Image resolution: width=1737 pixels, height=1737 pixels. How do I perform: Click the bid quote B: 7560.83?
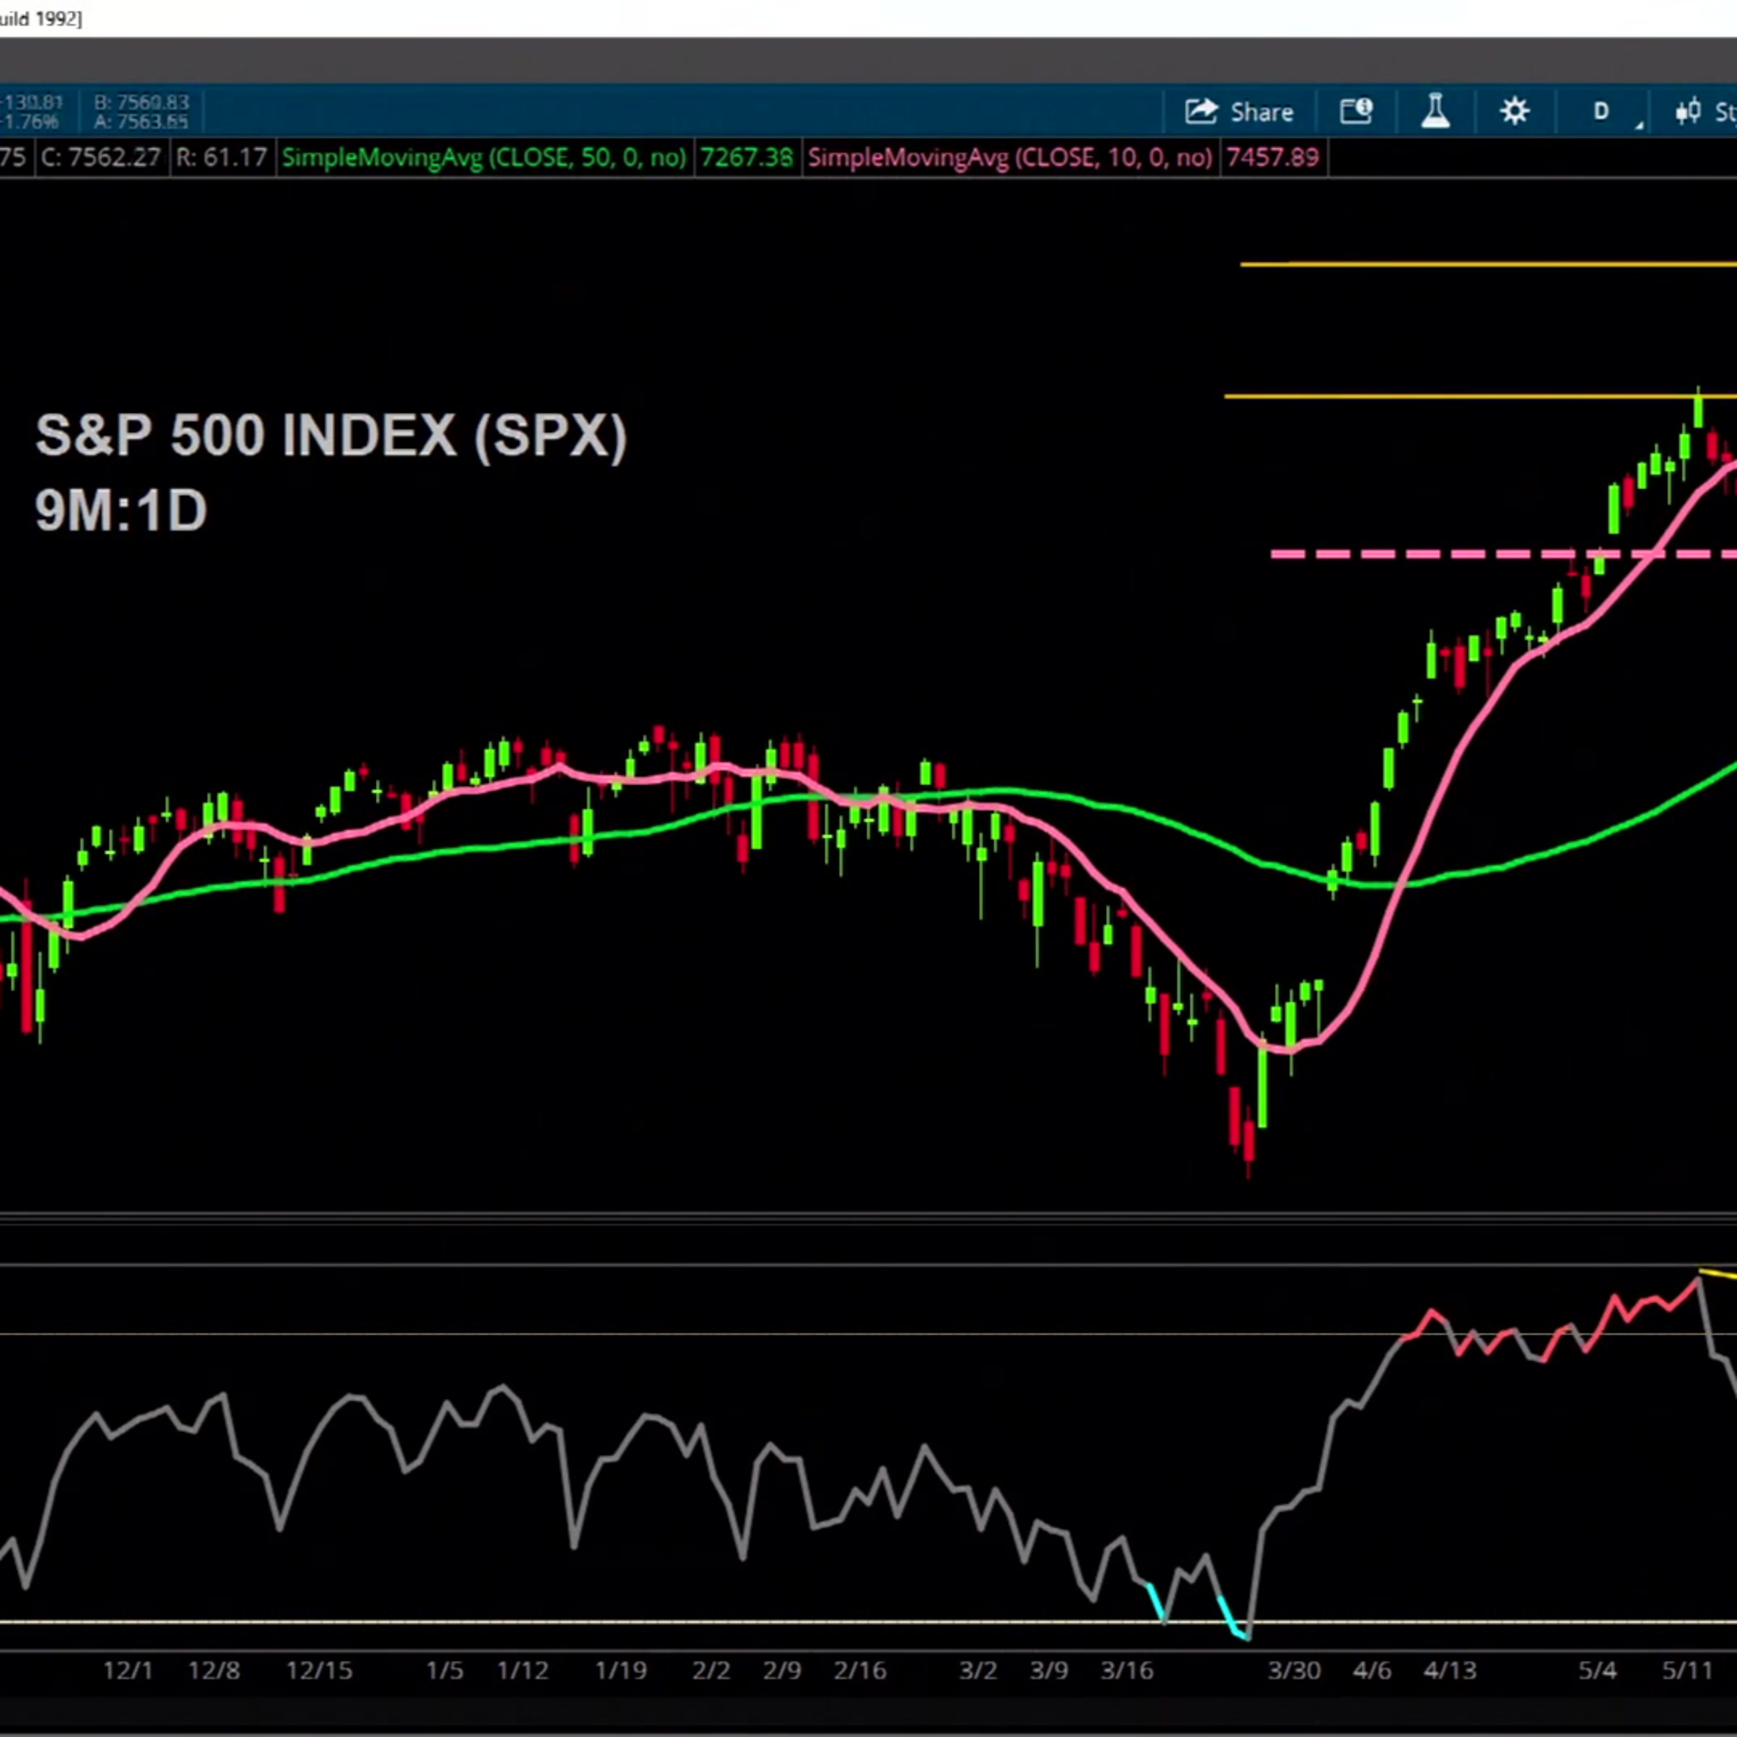point(141,102)
